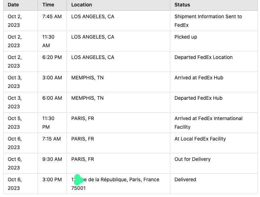Select the Oct 5, 2023 date cell
Image resolution: width=260 pixels, height=197 pixels.
pyautogui.click(x=14, y=122)
